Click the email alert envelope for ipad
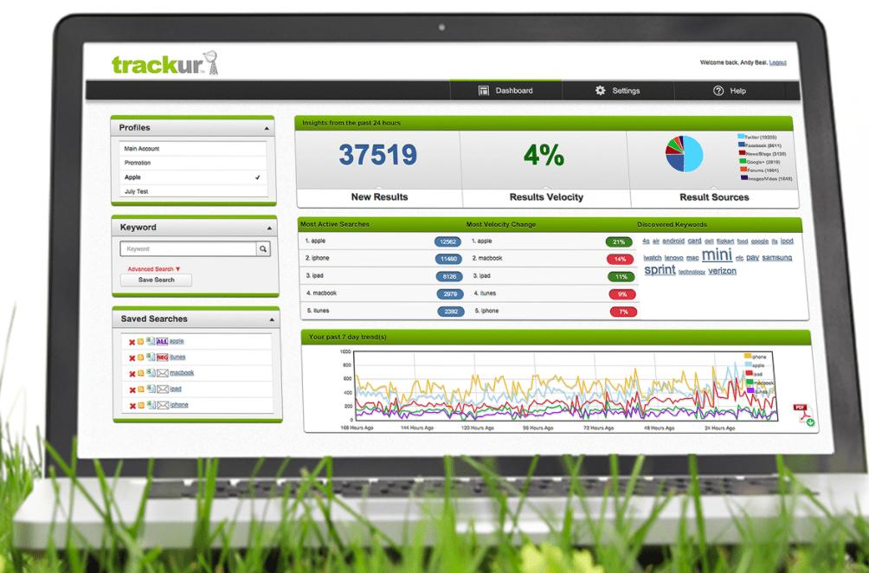The image size is (869, 573). pyautogui.click(x=163, y=390)
